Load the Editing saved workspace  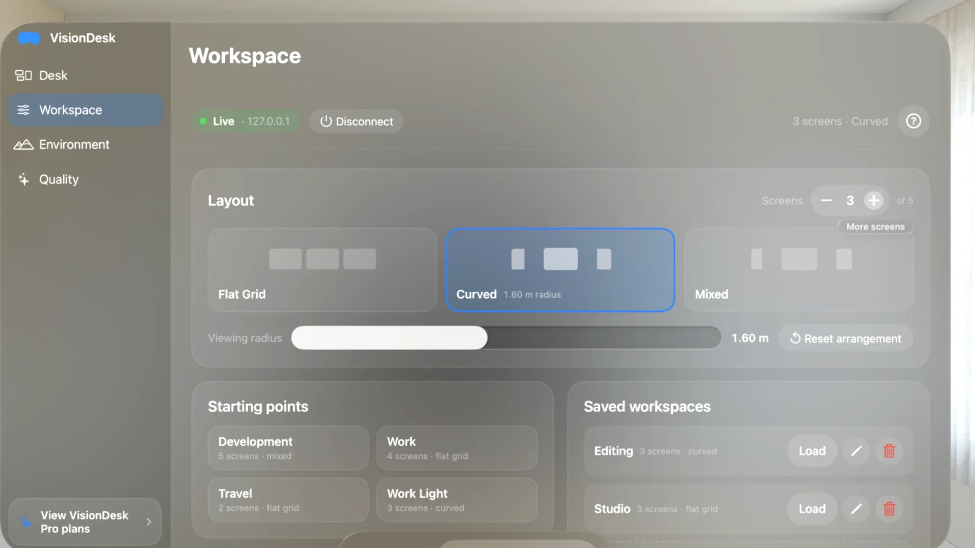tap(812, 451)
